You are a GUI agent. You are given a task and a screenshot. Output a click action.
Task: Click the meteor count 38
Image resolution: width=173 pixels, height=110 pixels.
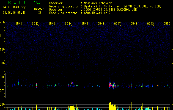40,13
